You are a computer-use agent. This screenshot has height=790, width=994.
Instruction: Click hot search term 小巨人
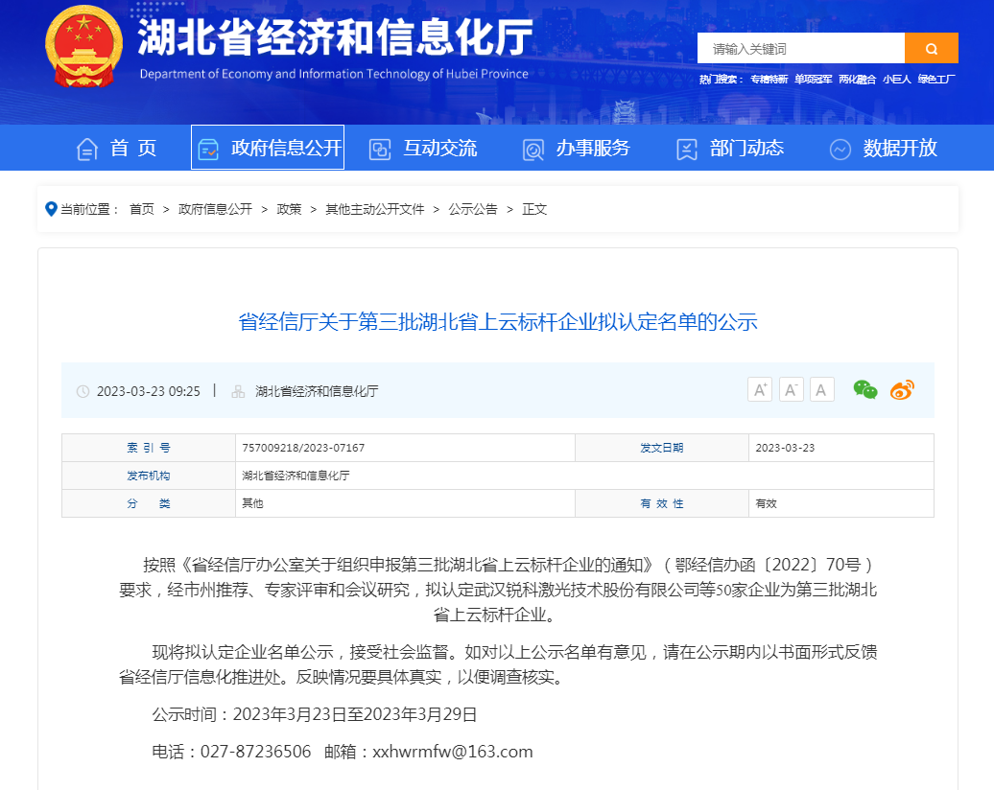897,79
